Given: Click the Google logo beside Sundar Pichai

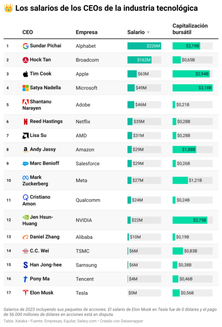Looking at the screenshot, I should pyautogui.click(x=26, y=46).
